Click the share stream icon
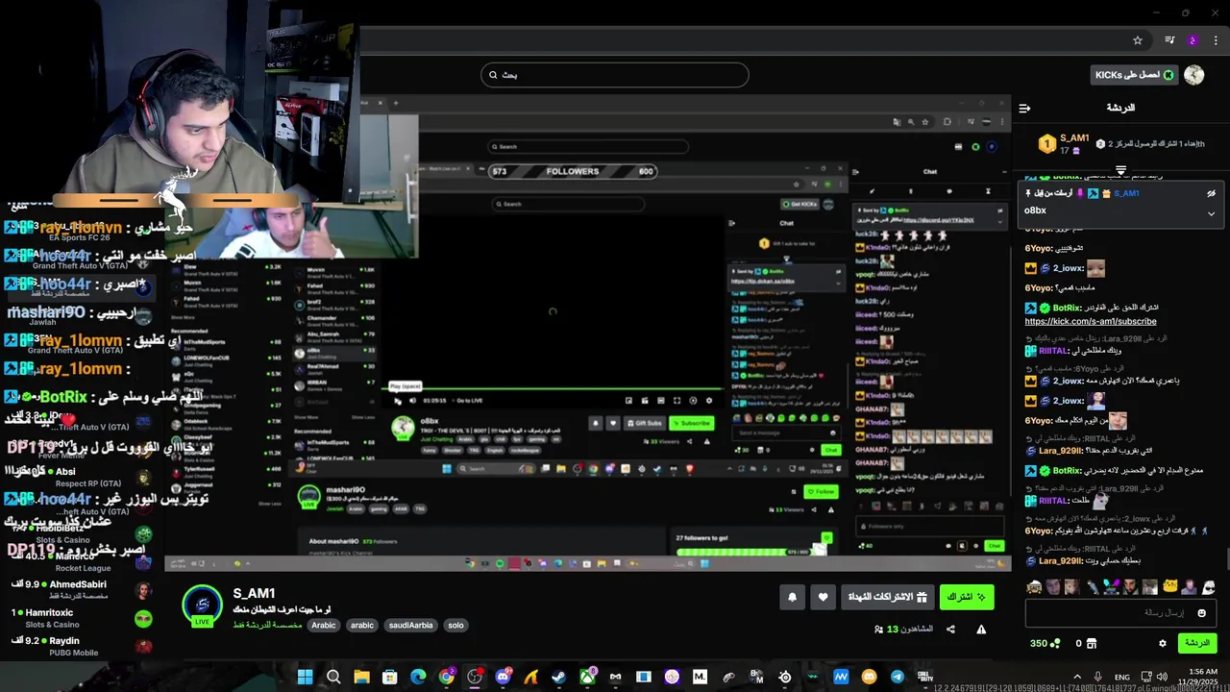 pyautogui.click(x=950, y=630)
